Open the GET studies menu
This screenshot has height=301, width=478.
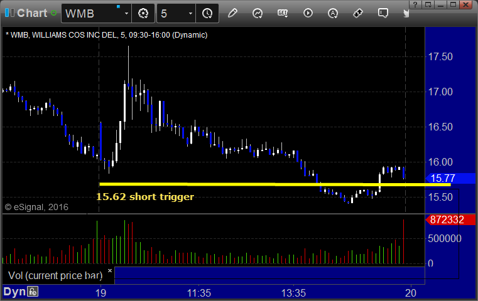click(283, 13)
